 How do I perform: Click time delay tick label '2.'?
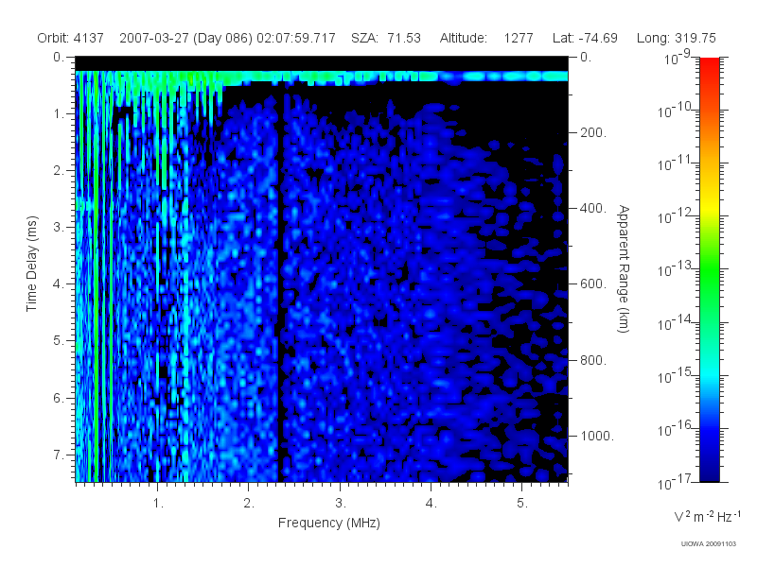point(59,171)
